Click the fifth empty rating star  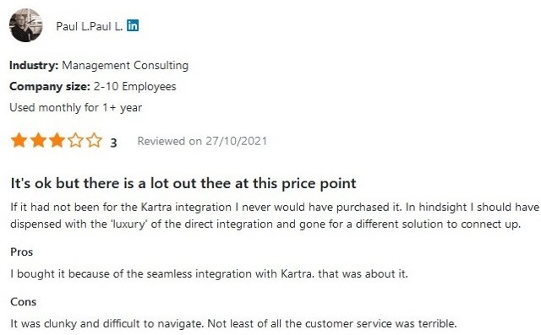click(x=94, y=140)
